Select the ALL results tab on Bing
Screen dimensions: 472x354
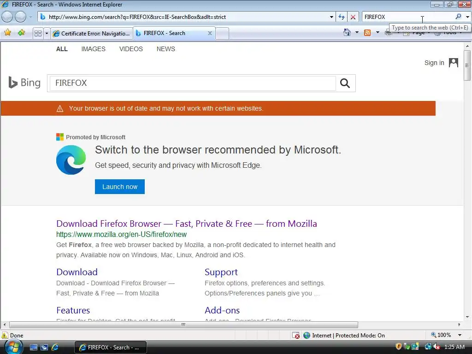pyautogui.click(x=62, y=49)
